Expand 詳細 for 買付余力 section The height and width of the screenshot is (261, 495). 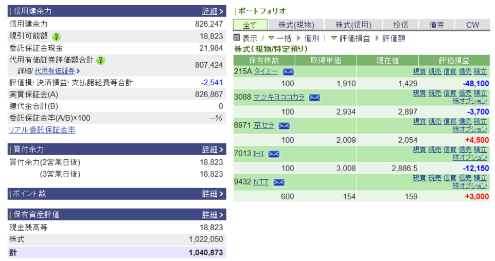click(x=213, y=150)
